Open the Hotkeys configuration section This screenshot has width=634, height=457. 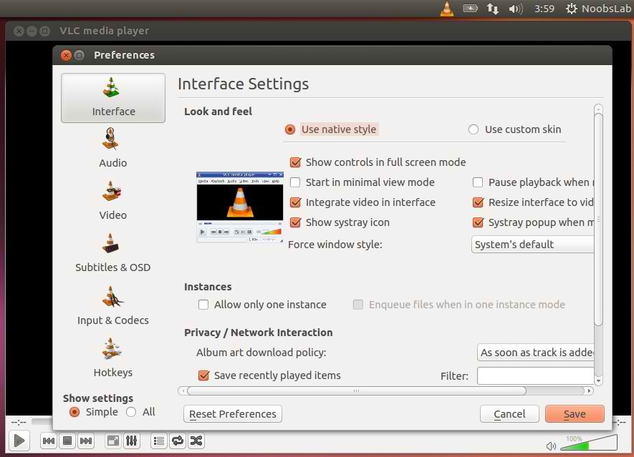coord(112,356)
